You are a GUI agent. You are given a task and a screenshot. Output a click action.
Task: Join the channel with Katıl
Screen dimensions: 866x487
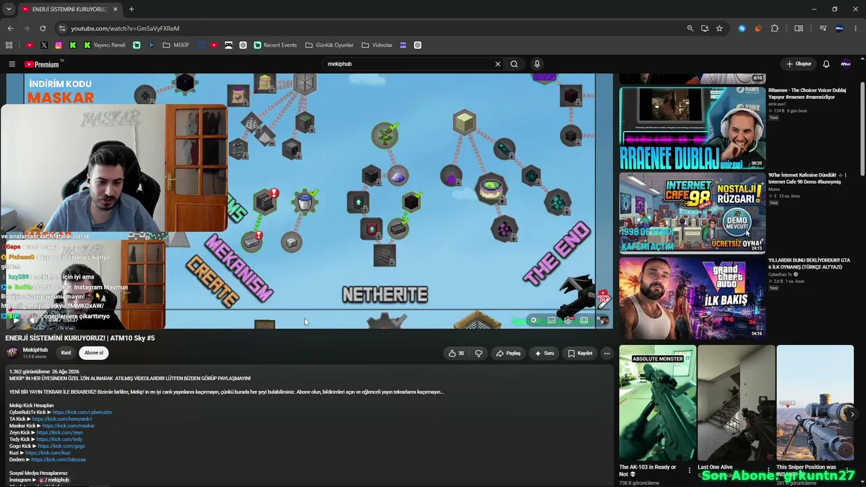pyautogui.click(x=66, y=352)
